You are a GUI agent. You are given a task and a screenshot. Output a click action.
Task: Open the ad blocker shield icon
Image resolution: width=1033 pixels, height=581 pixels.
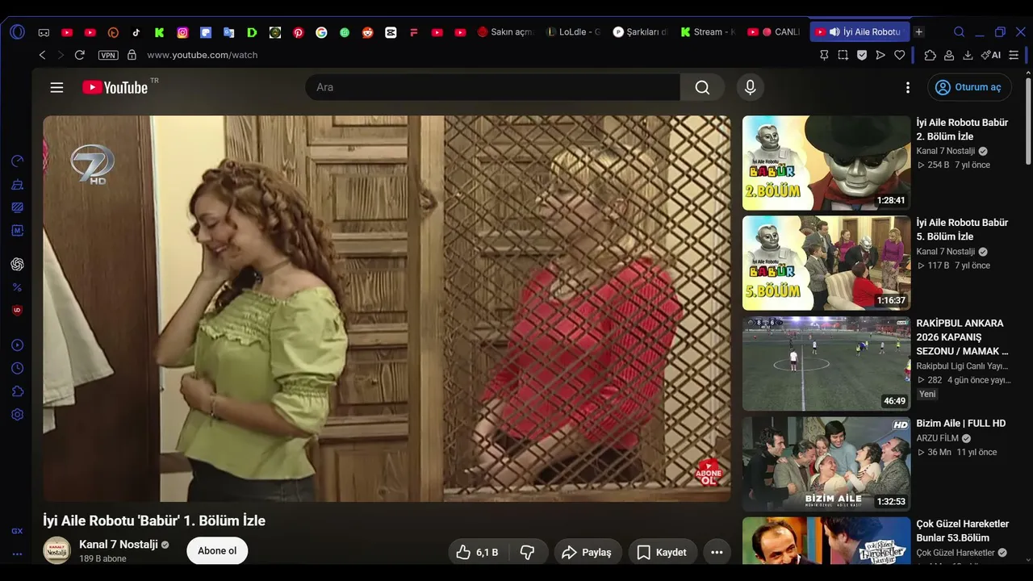click(862, 55)
